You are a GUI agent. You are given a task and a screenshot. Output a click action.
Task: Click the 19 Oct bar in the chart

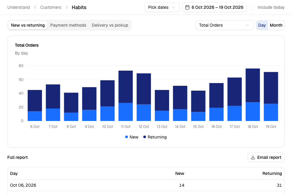coord(271,96)
